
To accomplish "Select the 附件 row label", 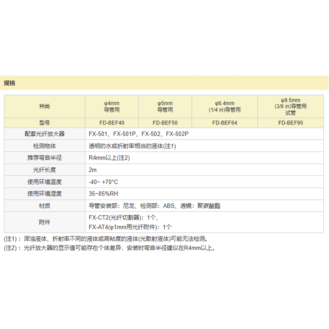I will click(45, 222).
